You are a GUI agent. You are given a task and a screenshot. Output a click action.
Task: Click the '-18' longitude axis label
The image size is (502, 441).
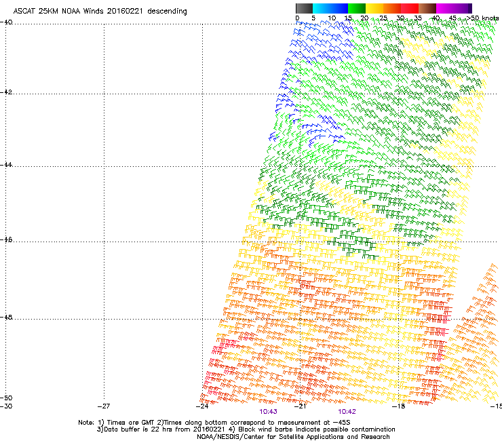tap(399, 406)
